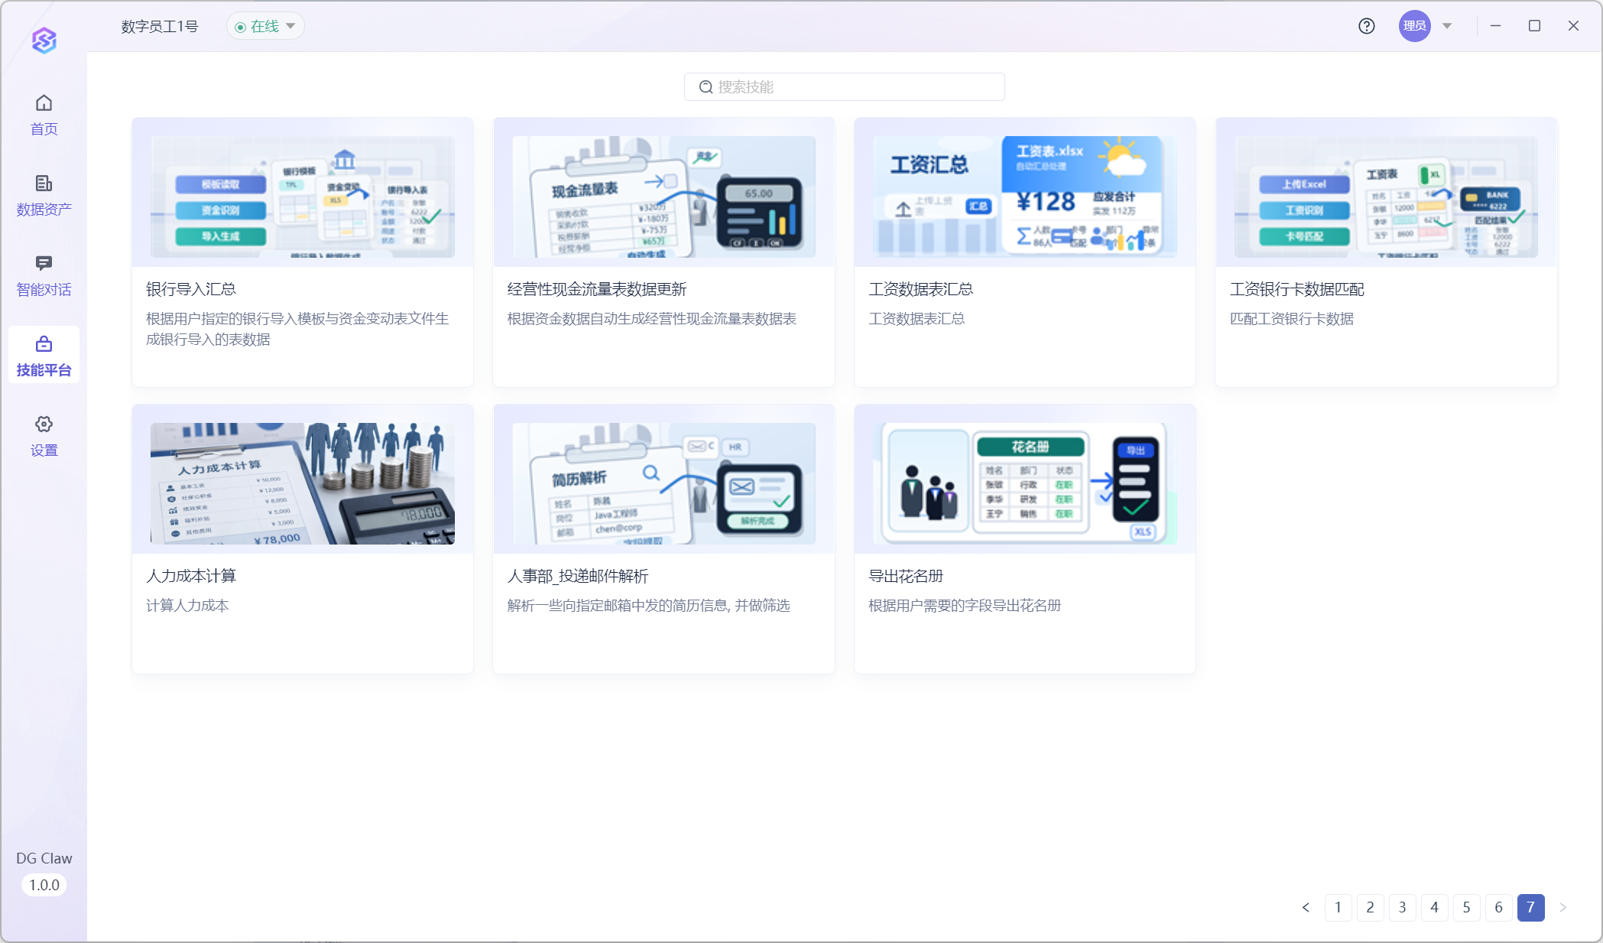
Task: Click the 人力成本计算 title
Action: (191, 576)
